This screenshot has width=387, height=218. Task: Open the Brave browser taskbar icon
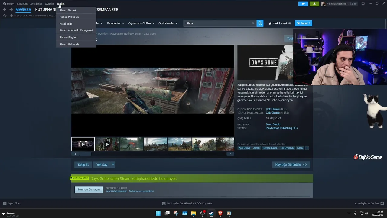tap(220, 213)
